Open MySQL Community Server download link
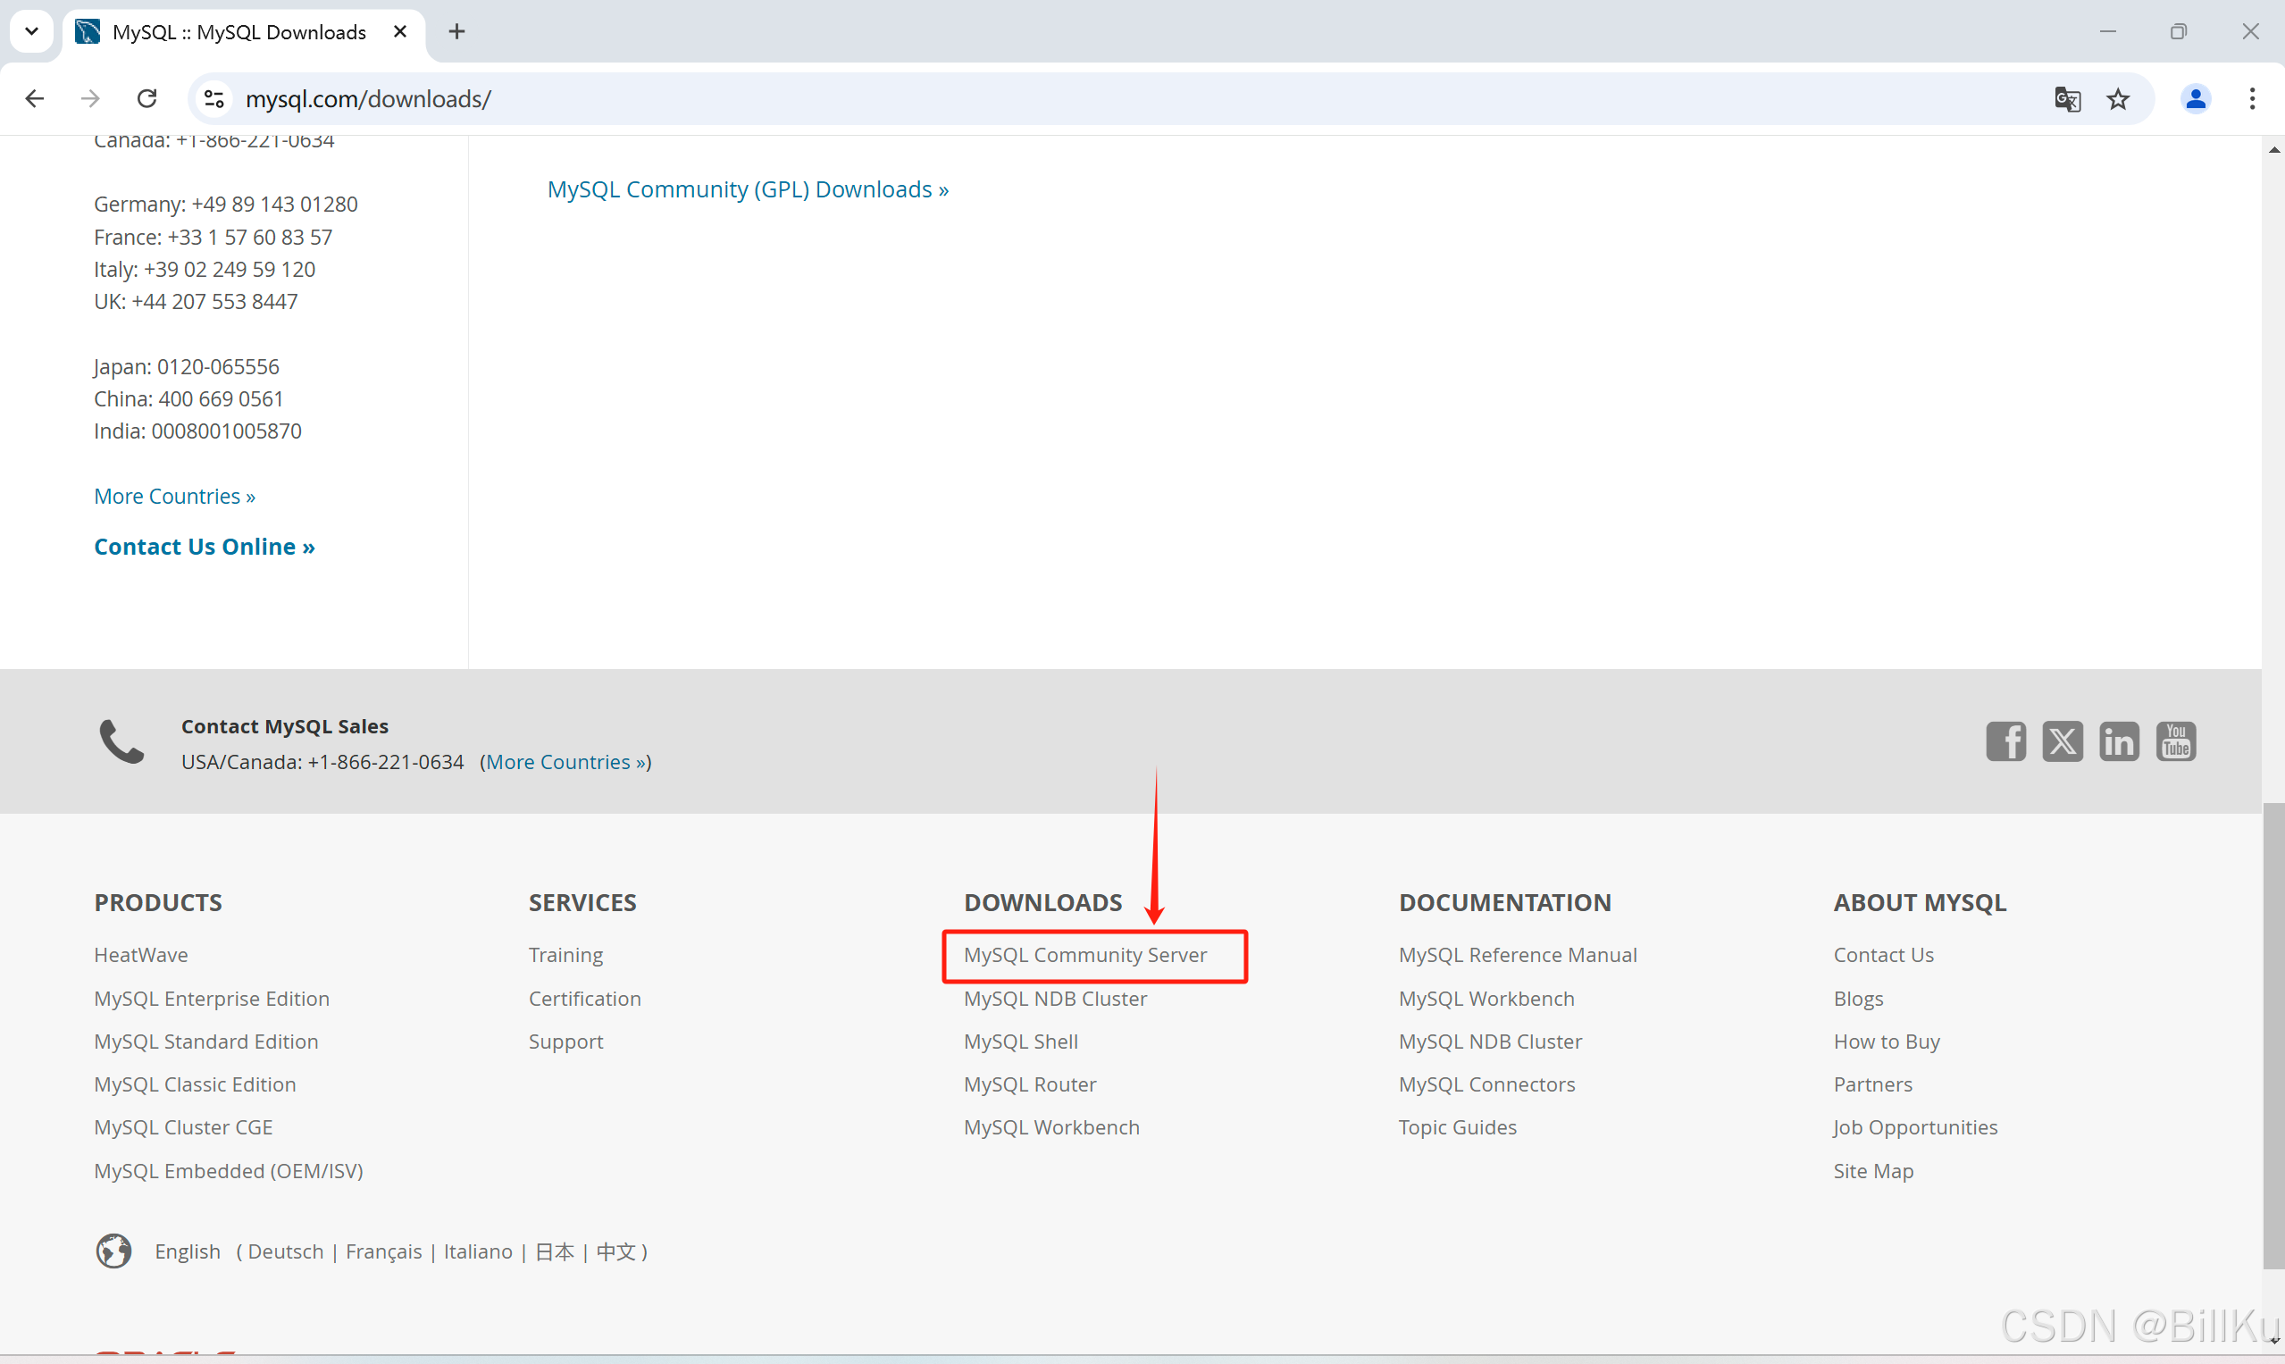Image resolution: width=2285 pixels, height=1364 pixels. point(1085,955)
